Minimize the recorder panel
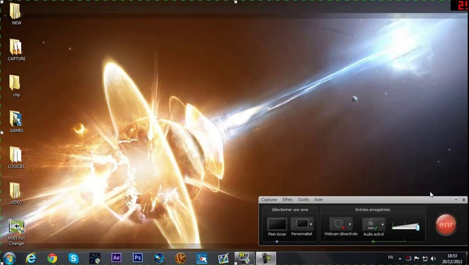The image size is (469, 265). (x=456, y=199)
